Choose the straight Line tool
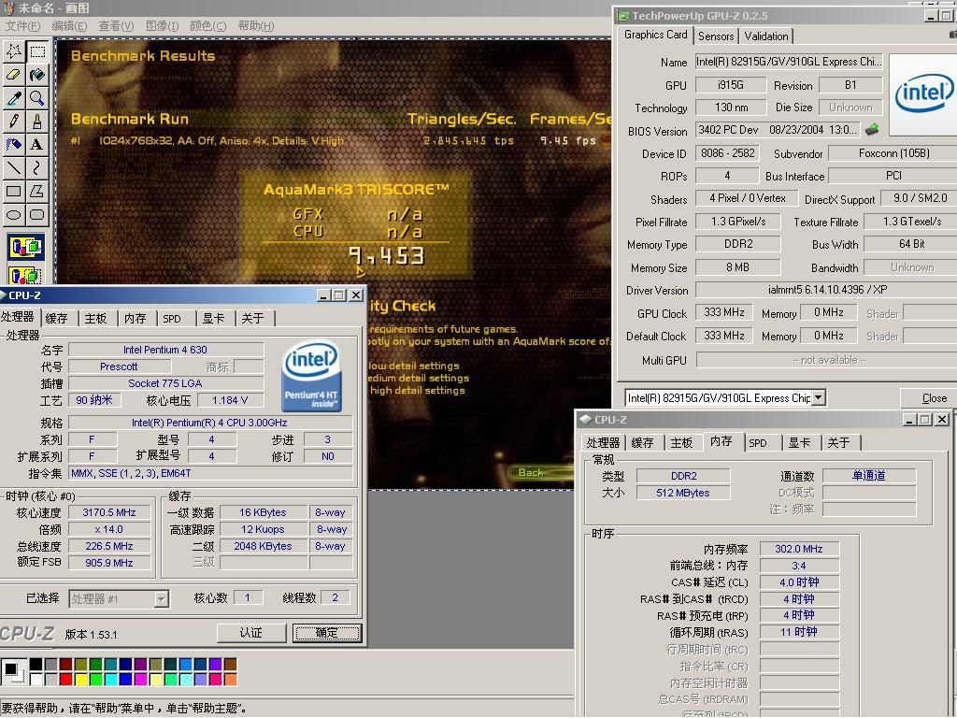The image size is (957, 718). coord(13,167)
